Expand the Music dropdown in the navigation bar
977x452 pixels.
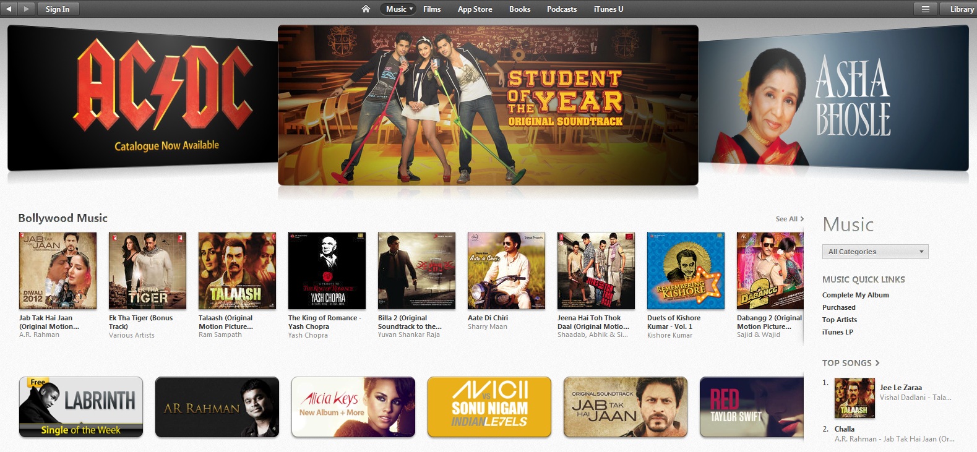(398, 9)
